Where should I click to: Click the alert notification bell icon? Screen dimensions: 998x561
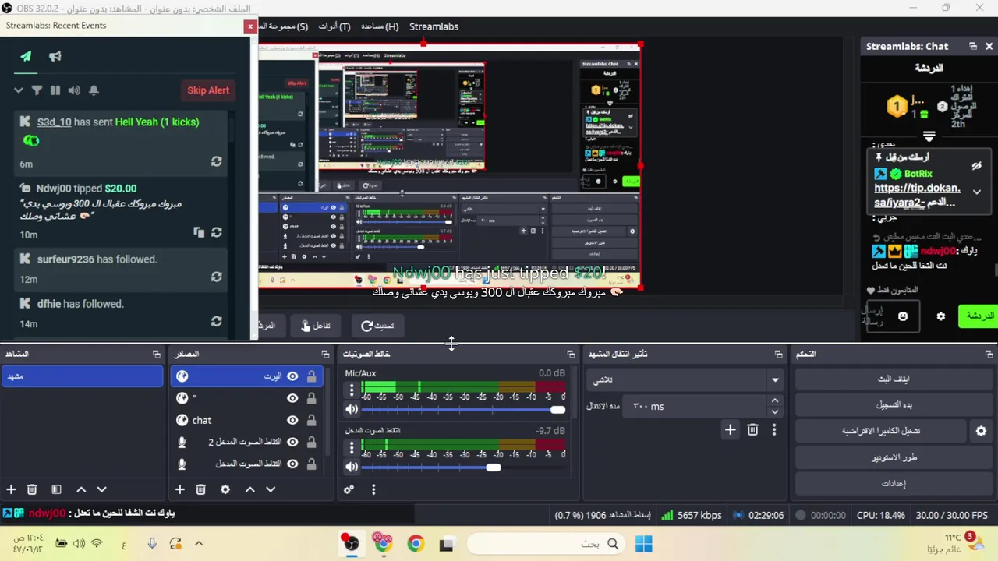94,90
